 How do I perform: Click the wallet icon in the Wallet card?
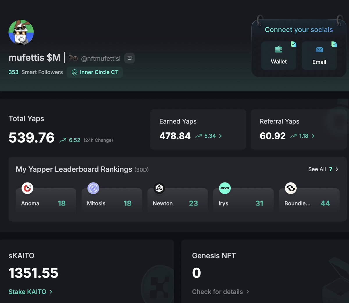[279, 49]
